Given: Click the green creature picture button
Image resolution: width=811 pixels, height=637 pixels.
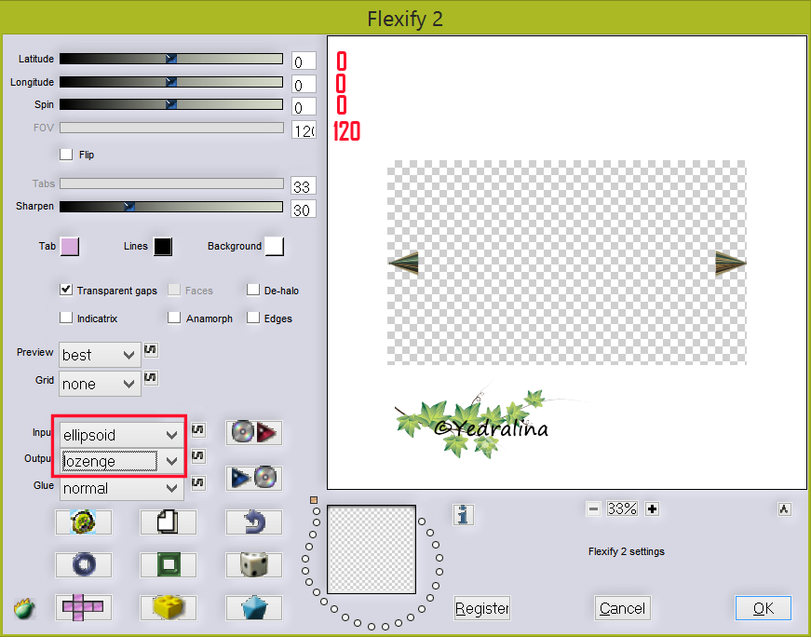Looking at the screenshot, I should pos(84,522).
